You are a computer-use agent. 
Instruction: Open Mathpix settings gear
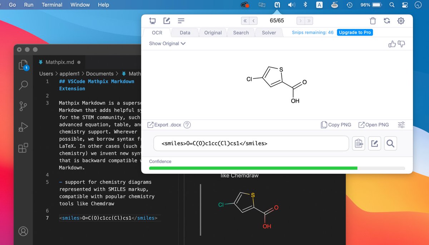[x=401, y=21]
